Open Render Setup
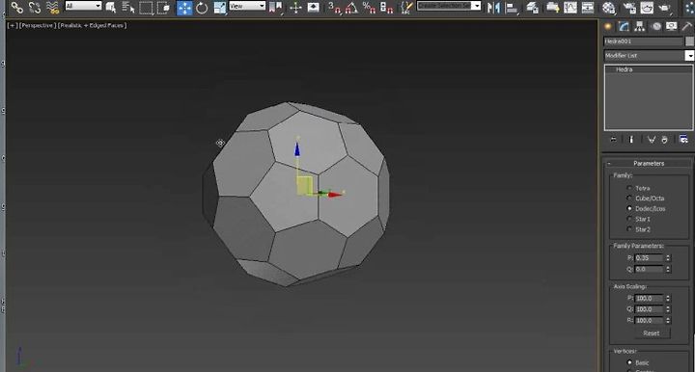This screenshot has width=695, height=372. [629, 8]
